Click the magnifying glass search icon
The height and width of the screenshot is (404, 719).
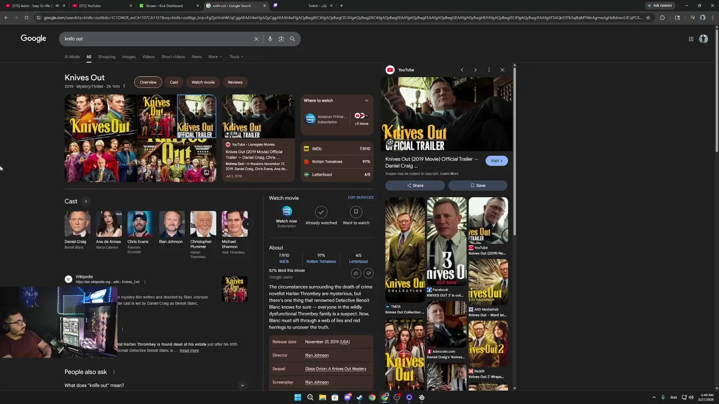(x=292, y=39)
